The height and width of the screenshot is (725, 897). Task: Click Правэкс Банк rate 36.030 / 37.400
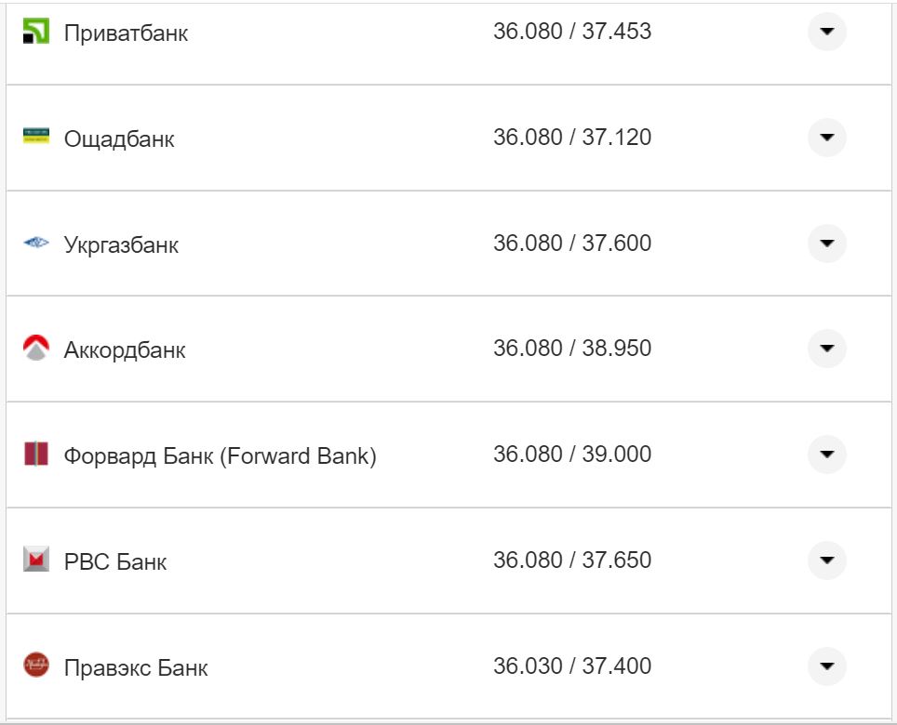(572, 666)
